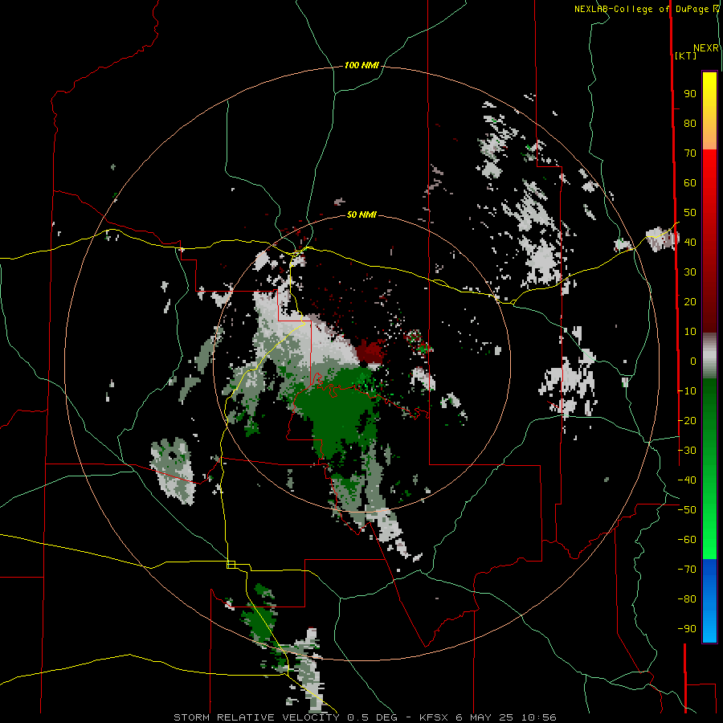The width and height of the screenshot is (723, 723).
Task: Click the 30 value on the velocity scale
Action: (x=690, y=272)
